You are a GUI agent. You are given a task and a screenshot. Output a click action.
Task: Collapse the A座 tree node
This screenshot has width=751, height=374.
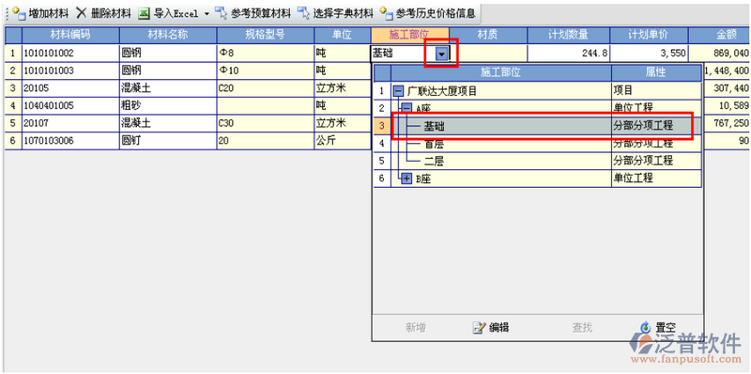(x=406, y=108)
